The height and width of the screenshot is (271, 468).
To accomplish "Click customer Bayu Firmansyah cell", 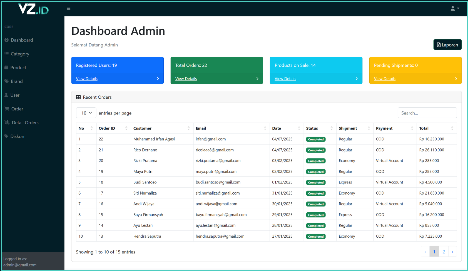I will [x=162, y=215].
